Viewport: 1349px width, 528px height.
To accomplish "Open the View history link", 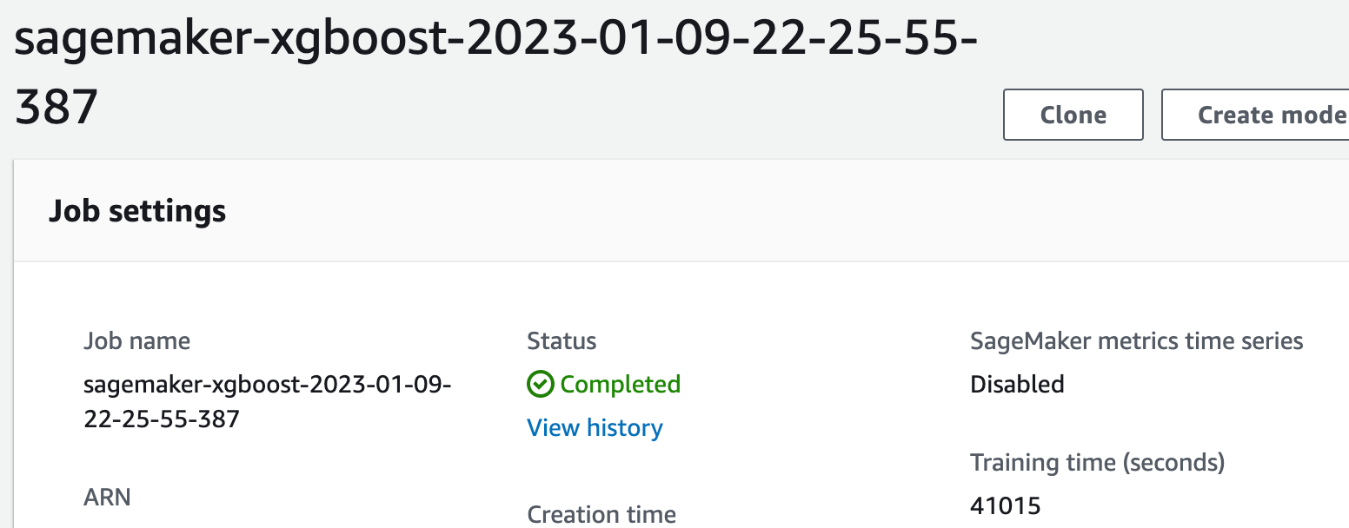I will click(x=595, y=427).
